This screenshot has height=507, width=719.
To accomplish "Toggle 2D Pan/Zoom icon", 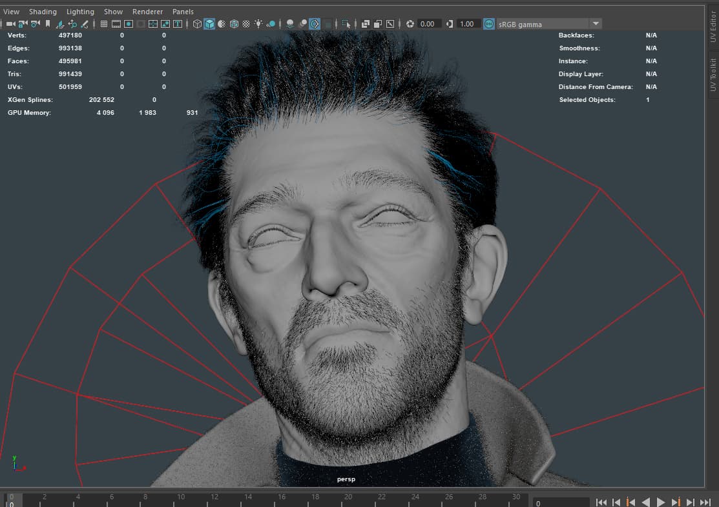I will click(x=72, y=24).
